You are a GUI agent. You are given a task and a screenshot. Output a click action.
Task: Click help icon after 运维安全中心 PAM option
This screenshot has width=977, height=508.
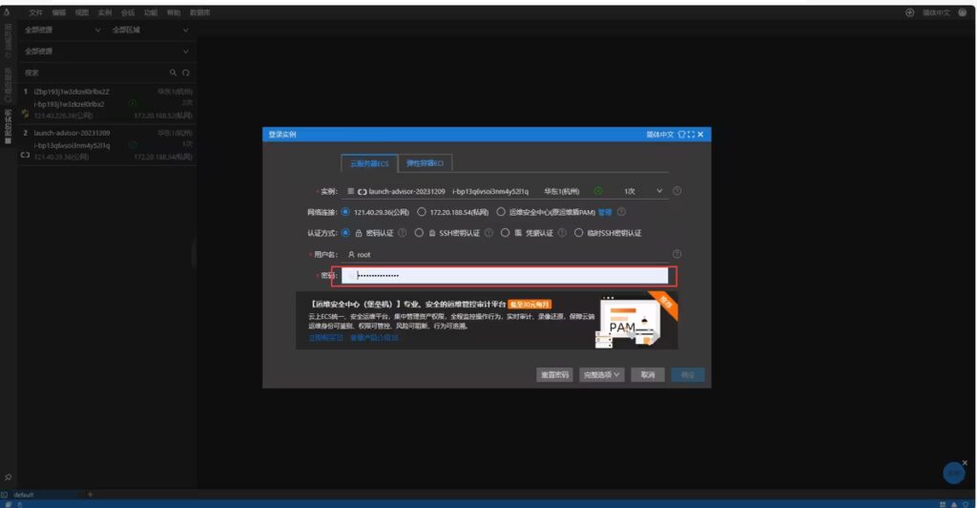click(x=621, y=212)
